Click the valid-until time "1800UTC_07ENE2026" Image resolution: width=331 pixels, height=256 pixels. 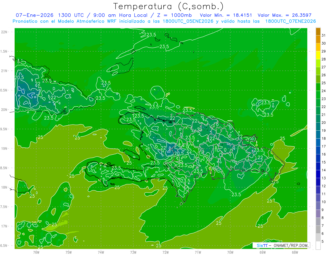(290, 21)
